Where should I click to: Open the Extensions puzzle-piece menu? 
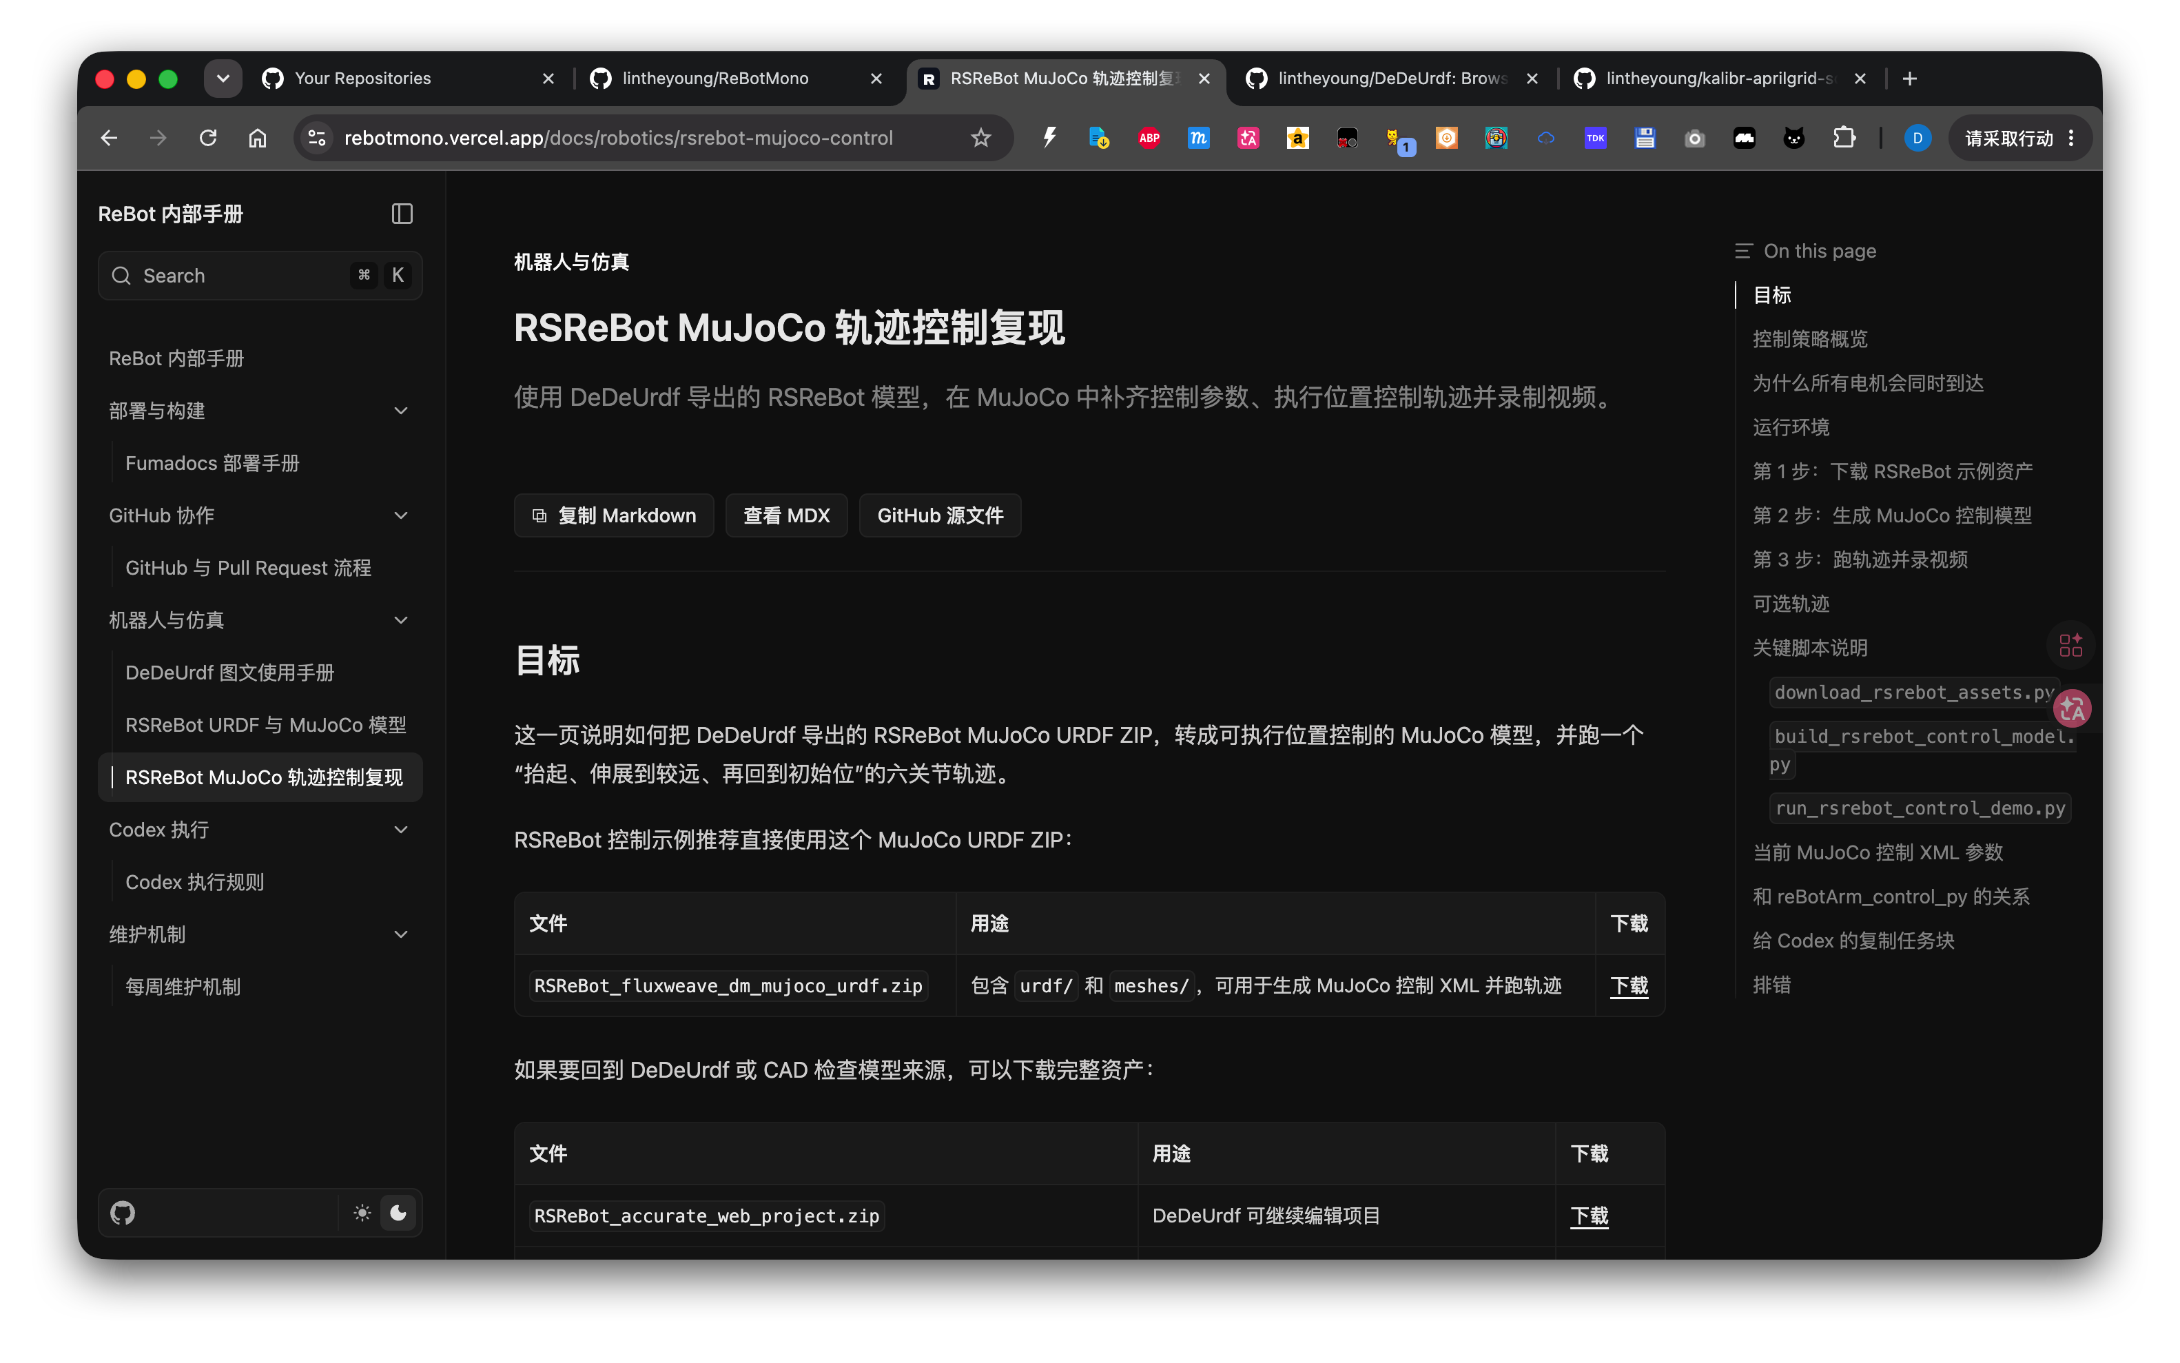tap(1844, 138)
